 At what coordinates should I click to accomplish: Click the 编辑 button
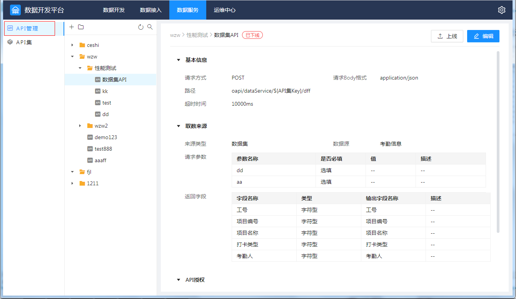(483, 36)
